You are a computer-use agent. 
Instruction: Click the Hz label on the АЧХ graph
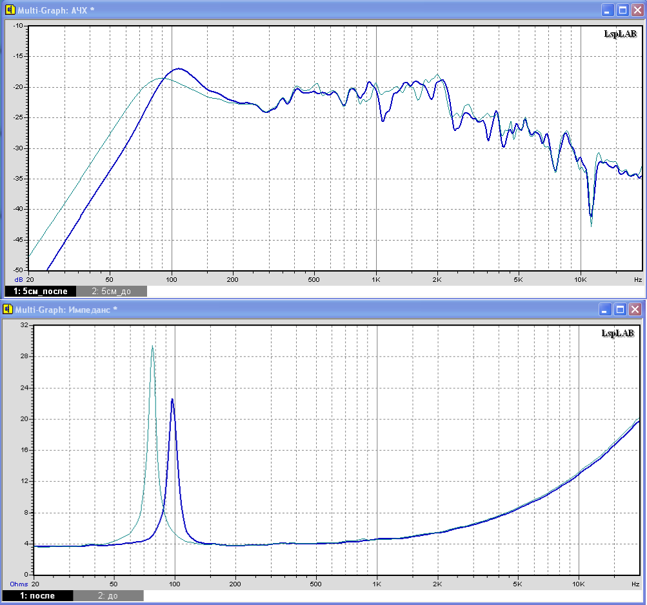click(637, 280)
